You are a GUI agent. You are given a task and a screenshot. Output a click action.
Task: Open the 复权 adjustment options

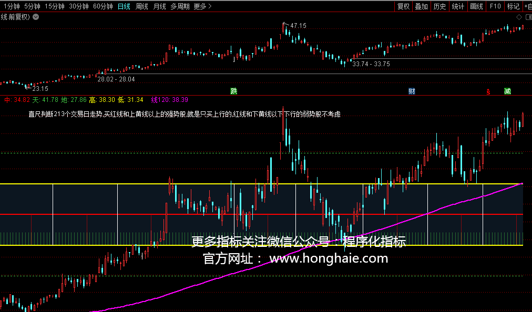(403, 6)
